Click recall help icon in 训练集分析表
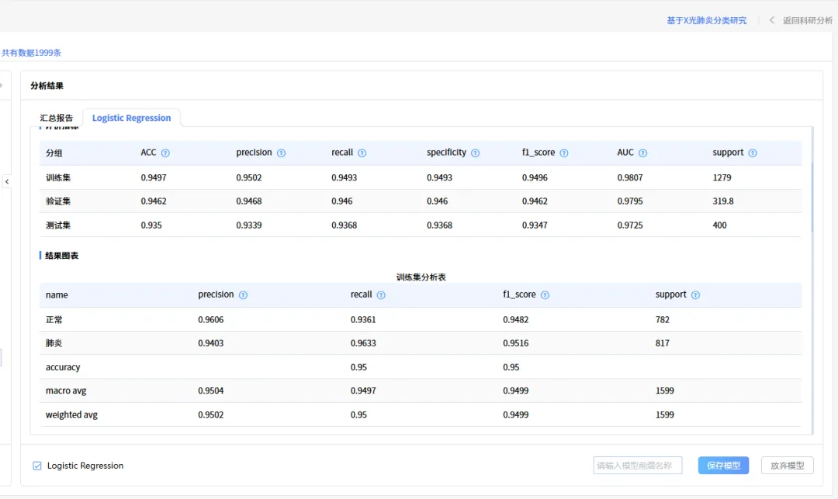838x499 pixels. [x=381, y=295]
